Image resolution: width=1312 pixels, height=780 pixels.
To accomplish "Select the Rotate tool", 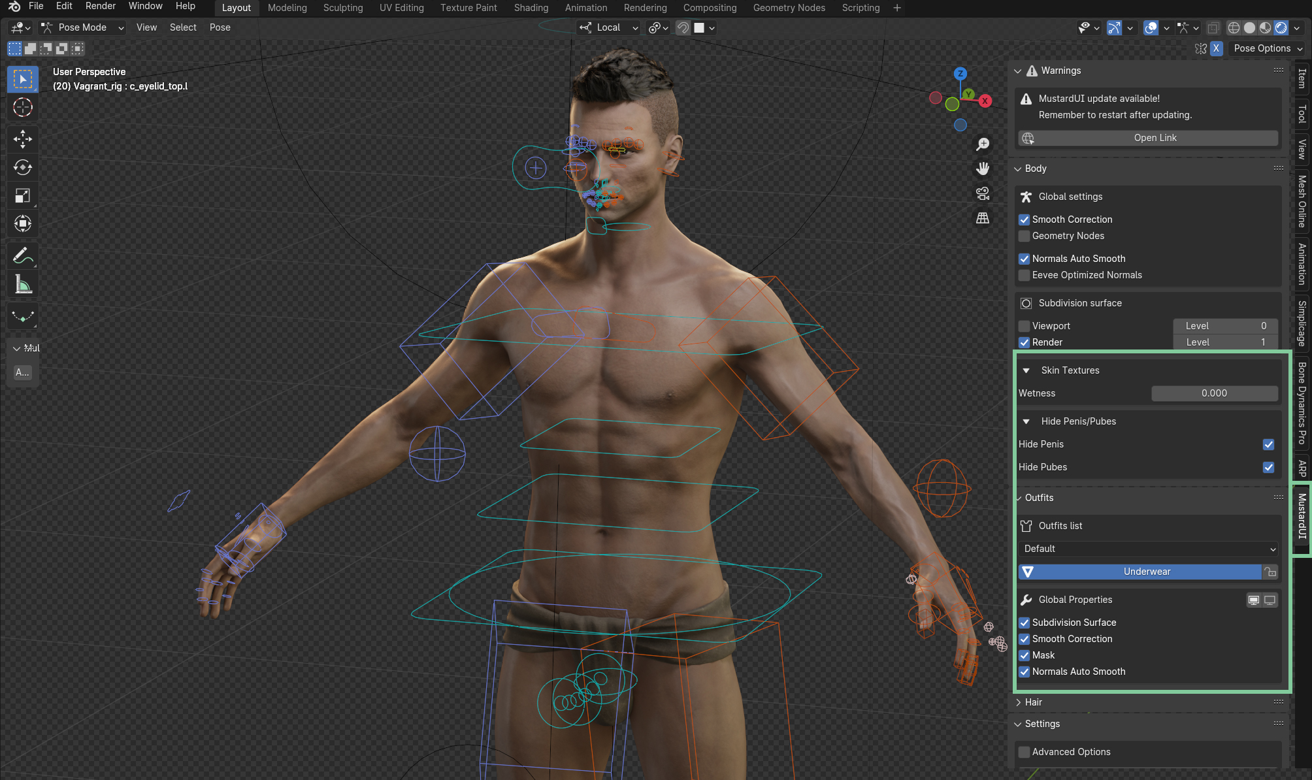I will (x=23, y=167).
